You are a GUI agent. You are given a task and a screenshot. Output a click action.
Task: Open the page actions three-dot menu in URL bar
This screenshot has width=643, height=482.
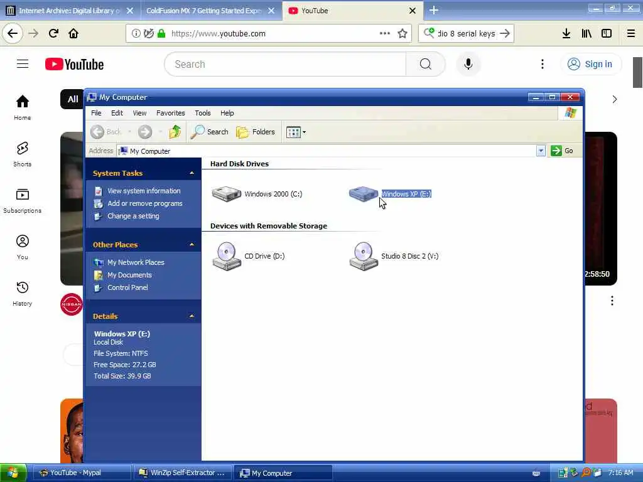[x=385, y=34]
